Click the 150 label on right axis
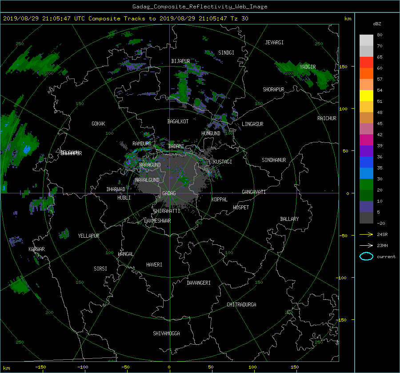400x373 pixels. 343,67
